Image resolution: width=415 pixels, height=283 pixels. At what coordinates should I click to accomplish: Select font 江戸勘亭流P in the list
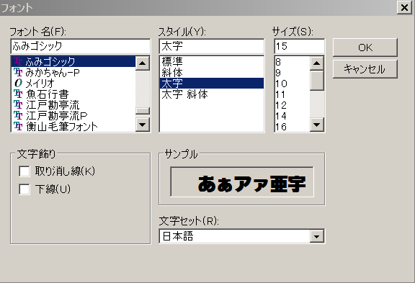click(x=73, y=116)
